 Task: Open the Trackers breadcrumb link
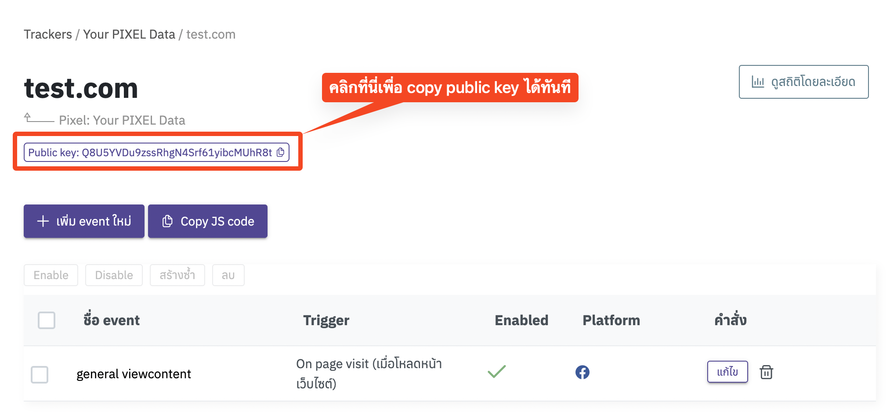[x=48, y=34]
